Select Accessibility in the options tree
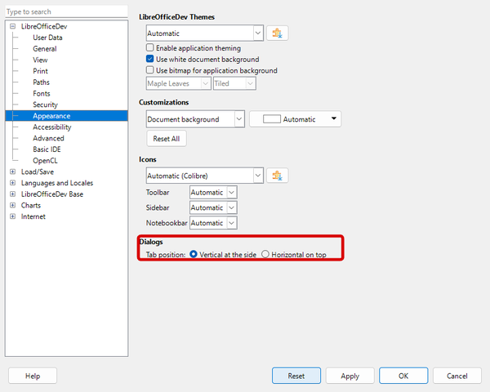Screen dimensions: 490x392 [x=51, y=127]
